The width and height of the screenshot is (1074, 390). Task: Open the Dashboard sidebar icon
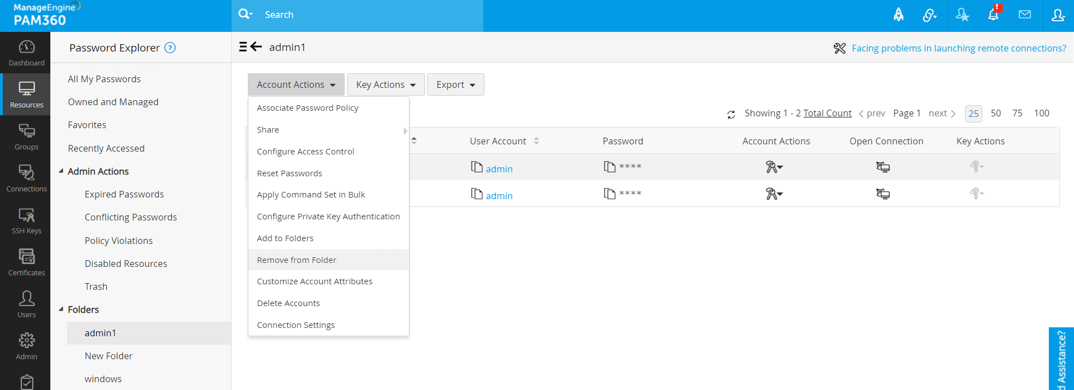(26, 53)
